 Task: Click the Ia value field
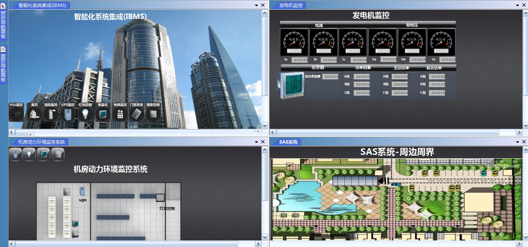(x=300, y=60)
